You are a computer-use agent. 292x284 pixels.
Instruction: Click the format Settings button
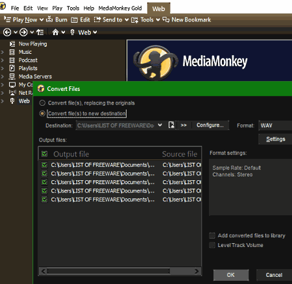[x=275, y=139]
